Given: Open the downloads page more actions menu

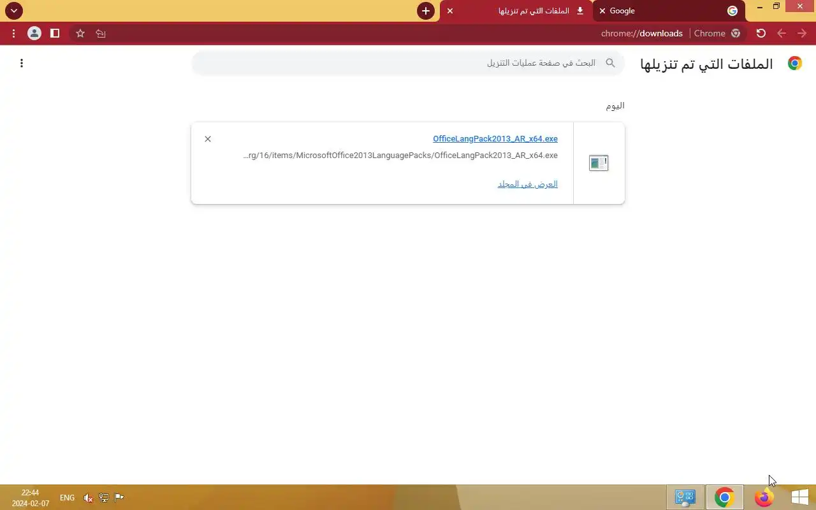Looking at the screenshot, I should tap(22, 63).
